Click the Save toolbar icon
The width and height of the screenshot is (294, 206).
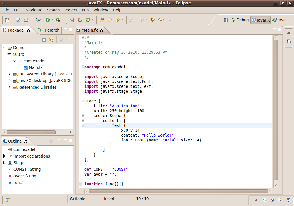(18, 20)
